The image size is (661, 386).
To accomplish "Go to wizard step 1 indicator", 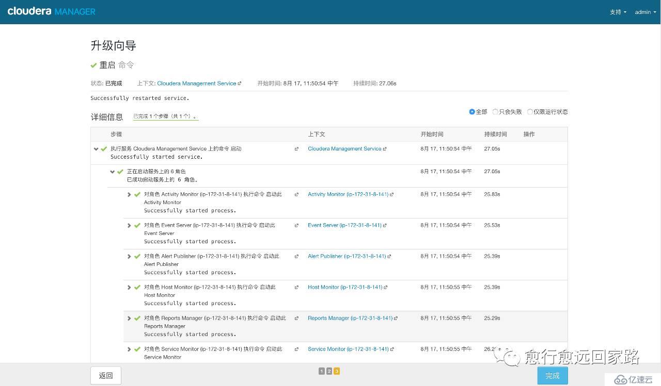I will coord(322,371).
